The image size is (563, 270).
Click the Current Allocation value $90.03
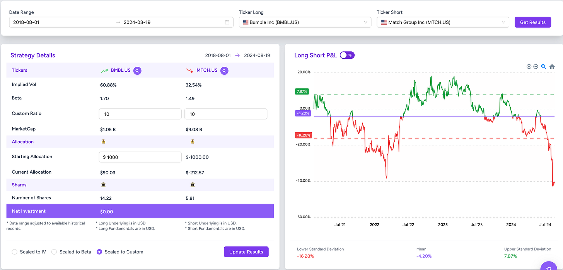click(108, 172)
